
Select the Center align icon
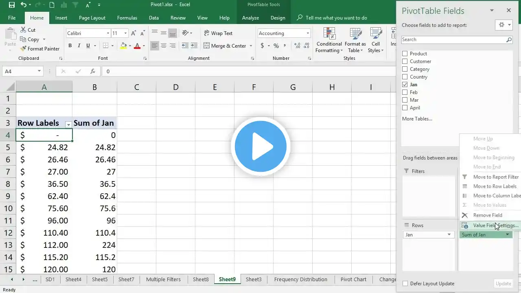pos(164,46)
